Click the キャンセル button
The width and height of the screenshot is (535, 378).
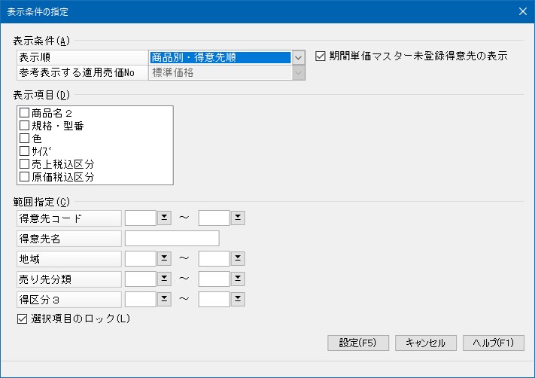coord(425,343)
